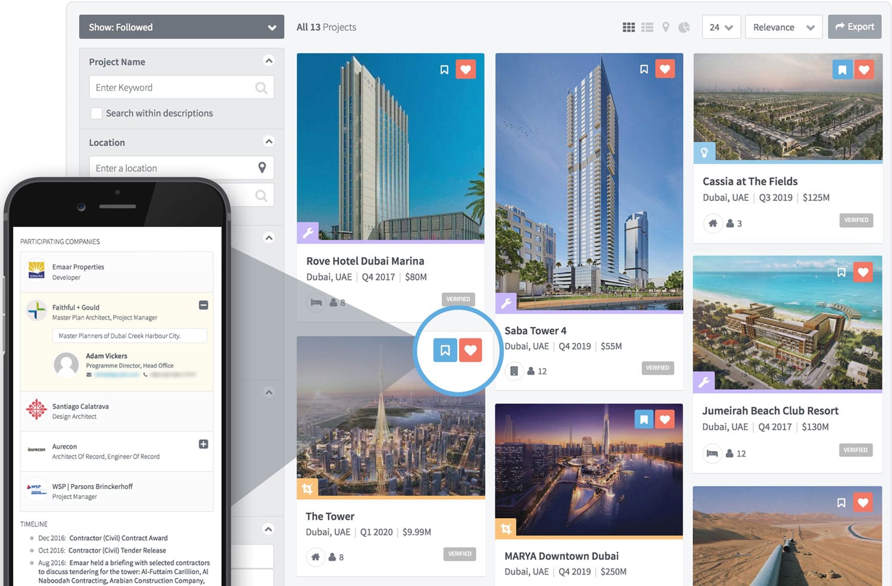
Task: Bookmark Rove Hotel Dubai Marina project
Action: 444,70
